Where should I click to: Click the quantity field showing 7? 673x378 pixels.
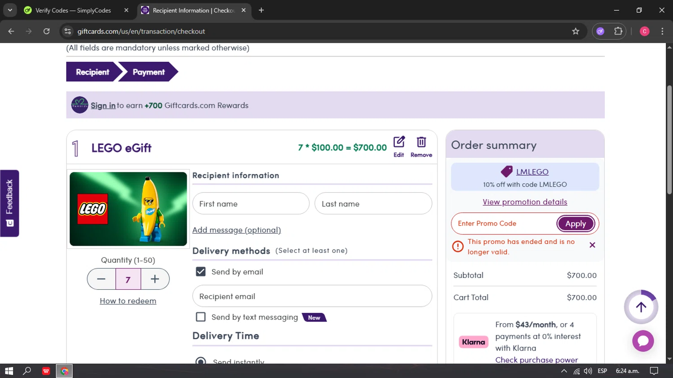pyautogui.click(x=128, y=279)
